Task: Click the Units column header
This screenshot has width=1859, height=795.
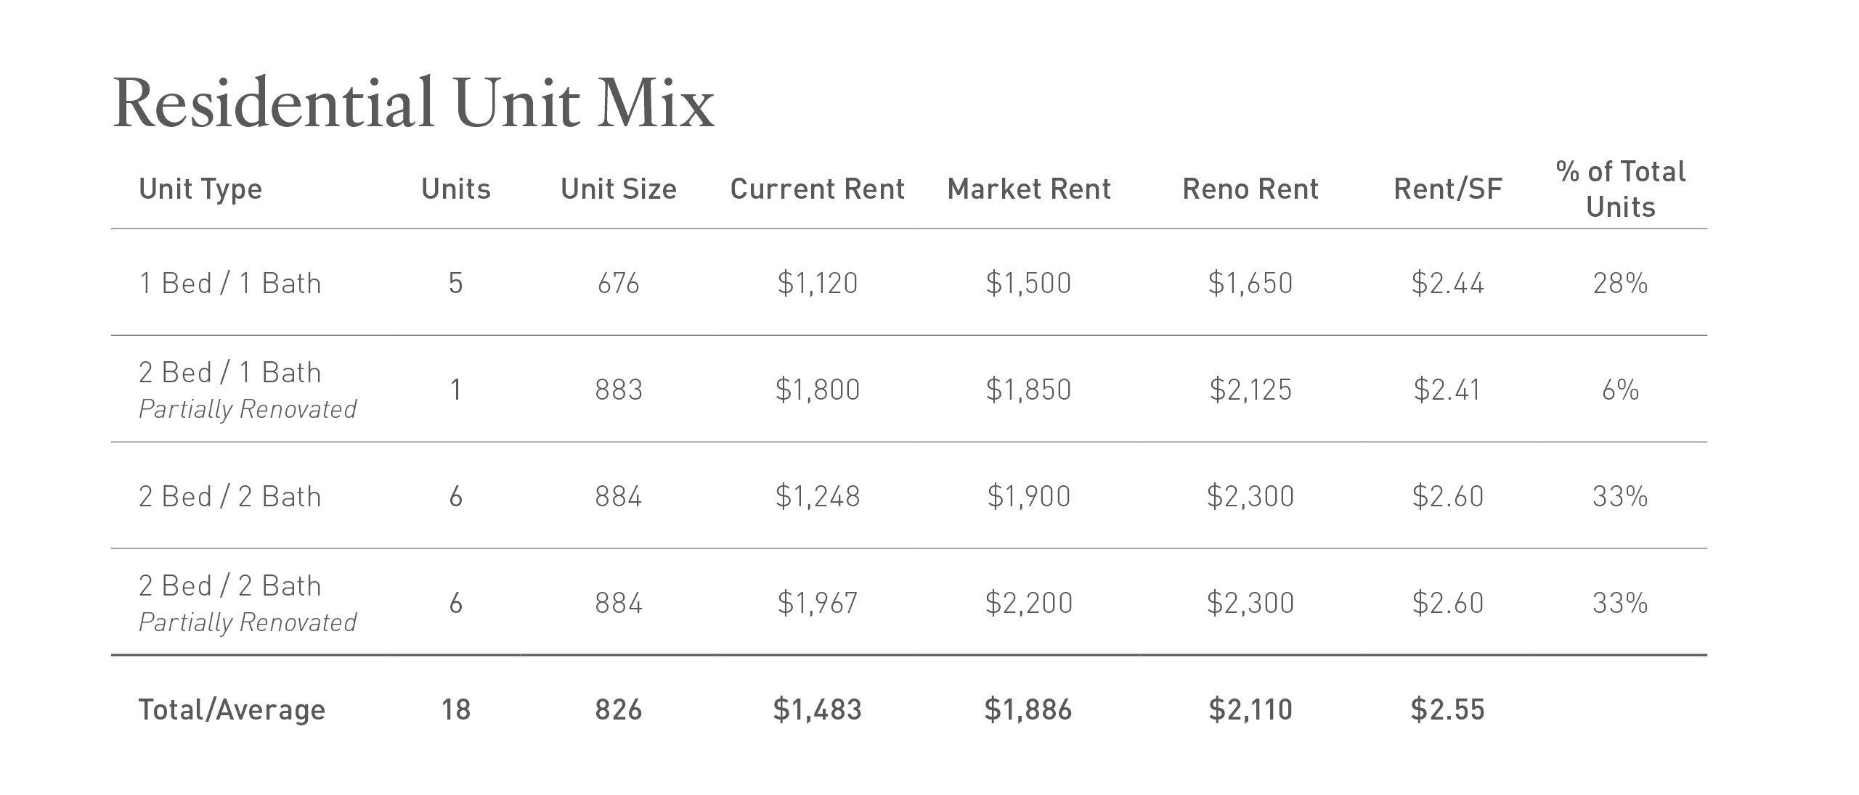Action: [x=456, y=189]
